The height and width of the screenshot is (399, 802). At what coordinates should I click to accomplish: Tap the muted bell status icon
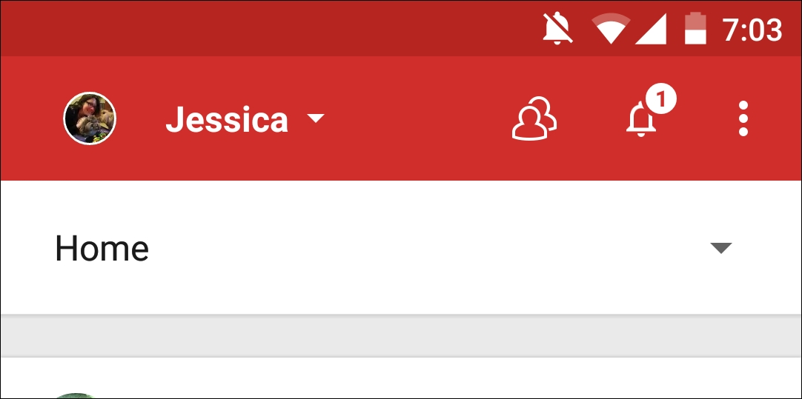557,28
